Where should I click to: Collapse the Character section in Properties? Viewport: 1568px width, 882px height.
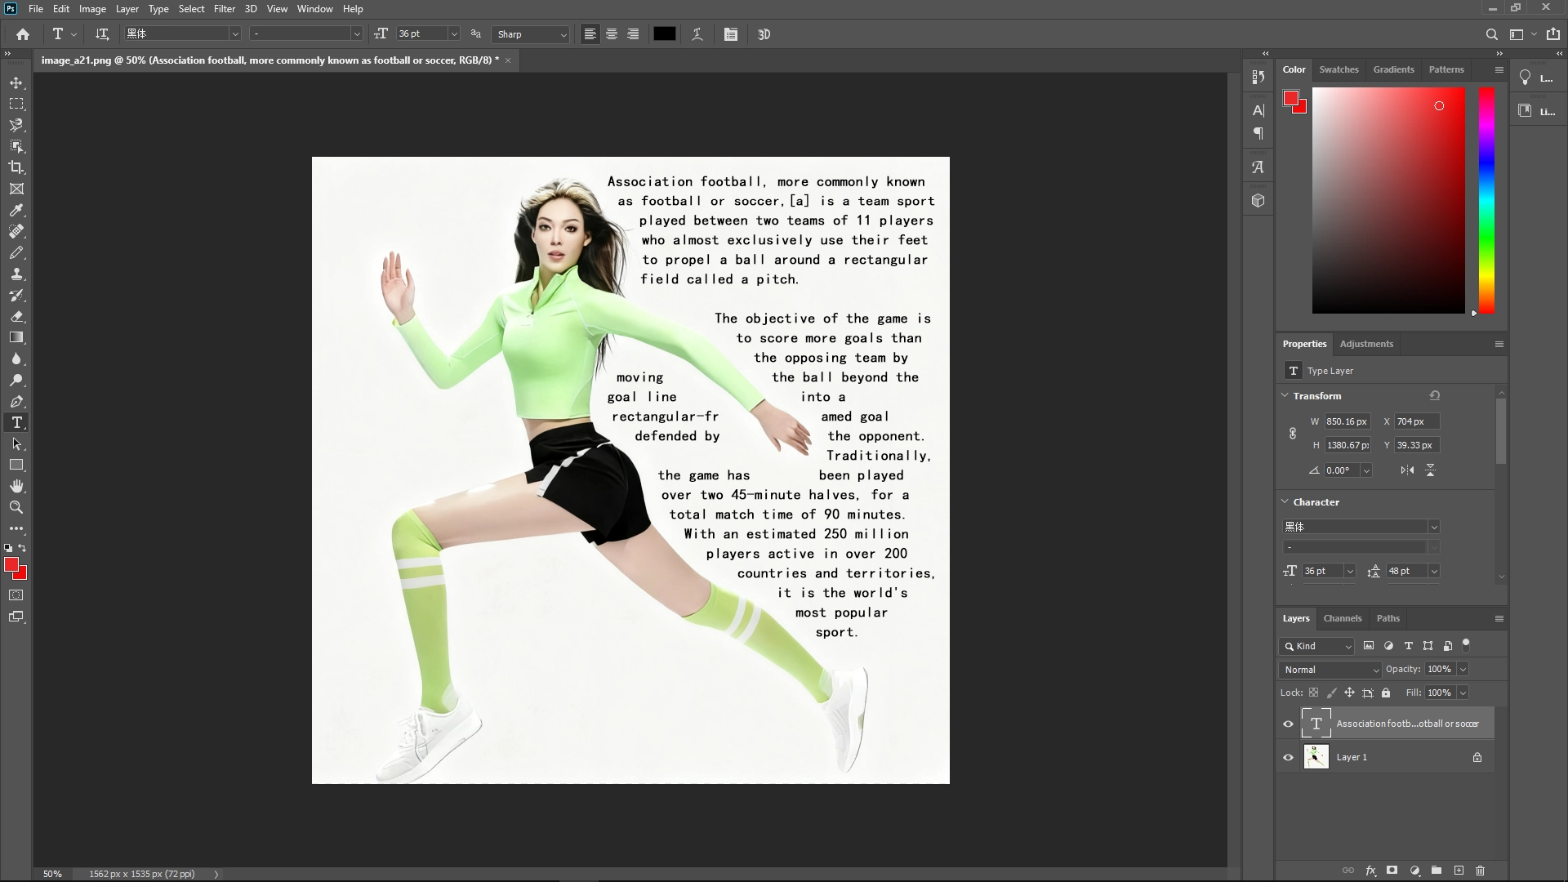tap(1285, 502)
